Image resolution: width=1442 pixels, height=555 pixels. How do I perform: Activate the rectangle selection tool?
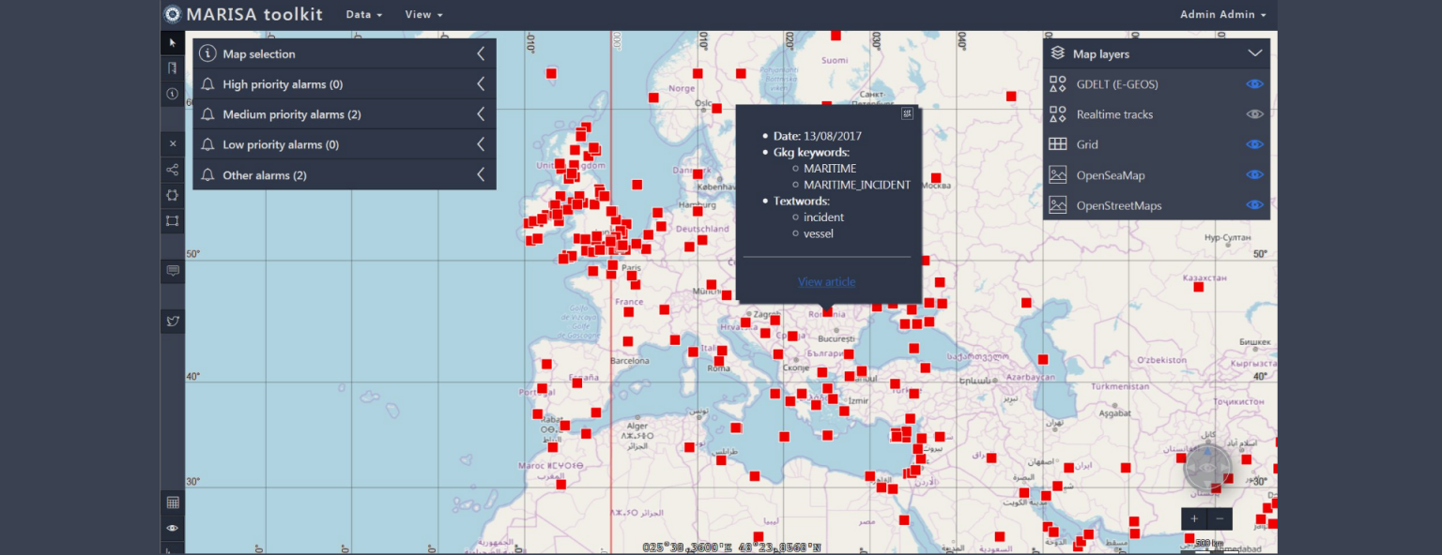[172, 221]
